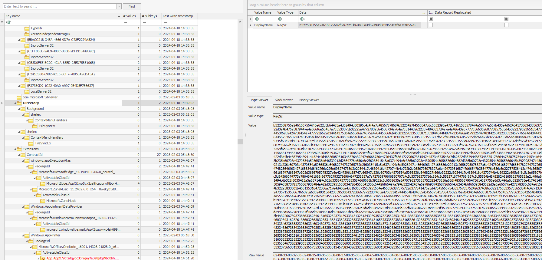Click the Data column header
This screenshot has height=260, width=542.
(x=360, y=12)
